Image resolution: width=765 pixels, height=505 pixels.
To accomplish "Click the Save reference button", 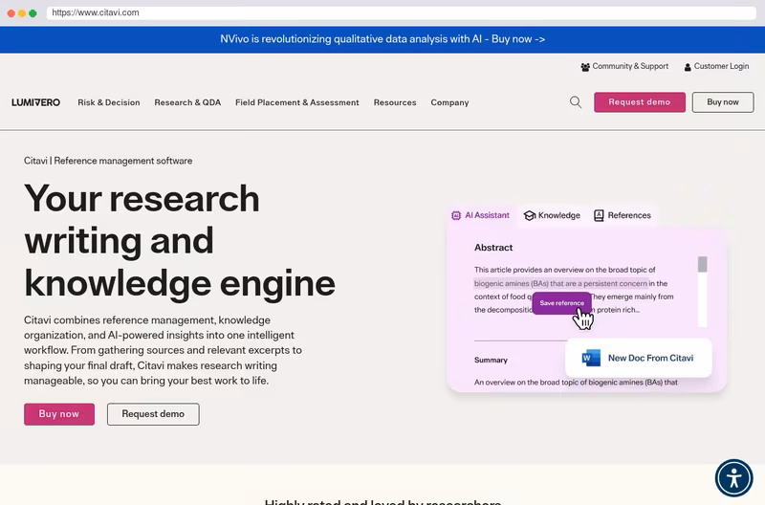I will click(x=561, y=303).
